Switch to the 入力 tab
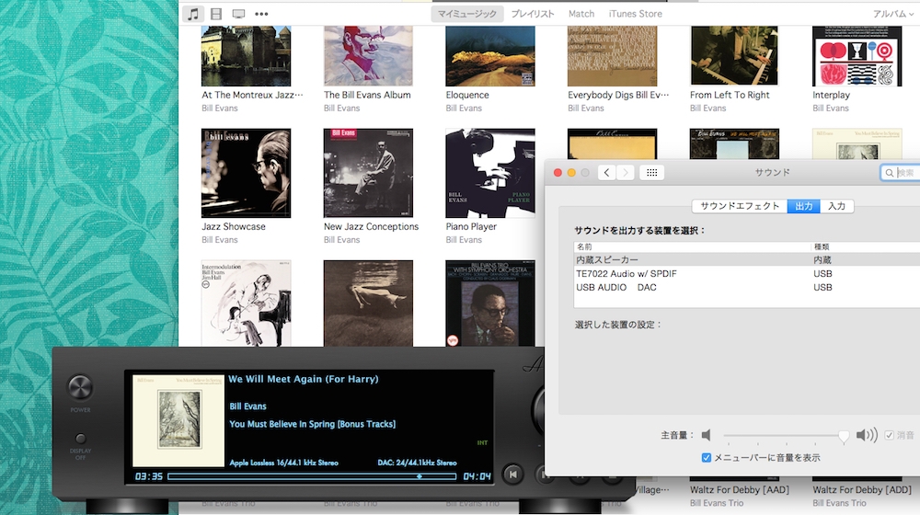 coord(836,206)
